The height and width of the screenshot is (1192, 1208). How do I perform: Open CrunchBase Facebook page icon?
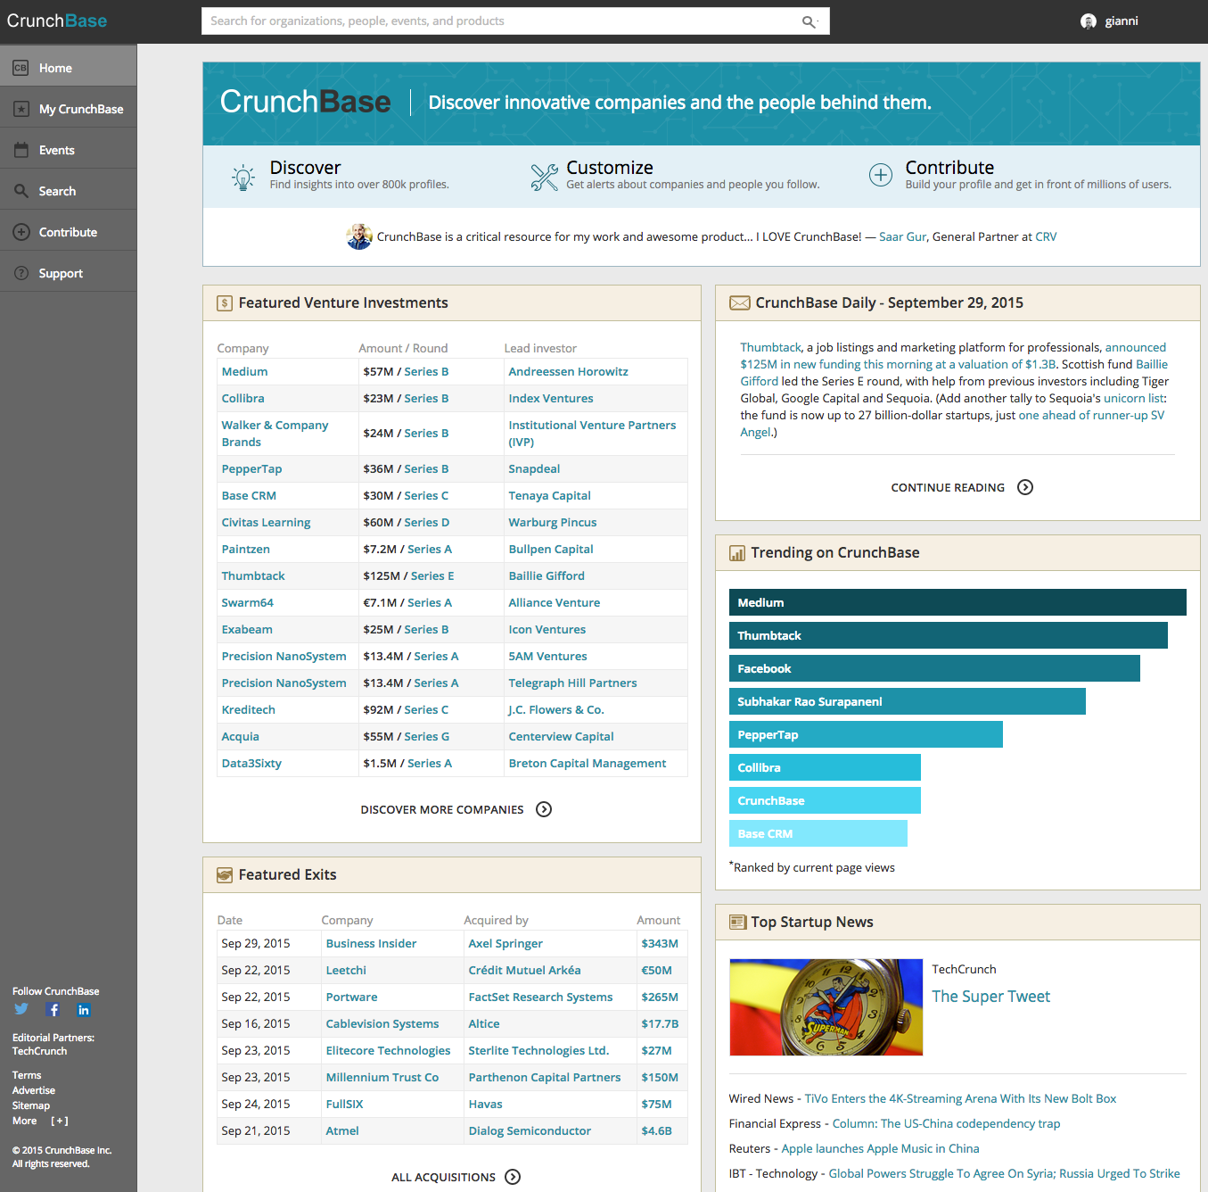(53, 1010)
